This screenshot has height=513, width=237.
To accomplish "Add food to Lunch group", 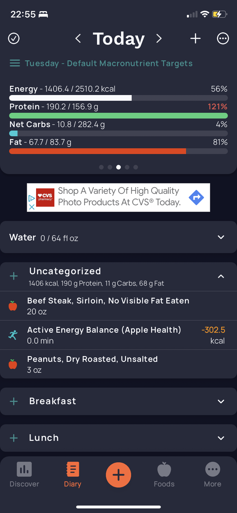I will point(14,438).
